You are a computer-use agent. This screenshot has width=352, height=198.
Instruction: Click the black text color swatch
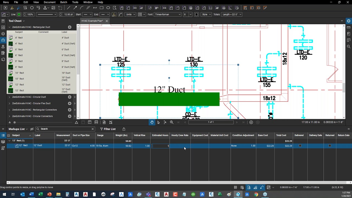[x=196, y=14]
